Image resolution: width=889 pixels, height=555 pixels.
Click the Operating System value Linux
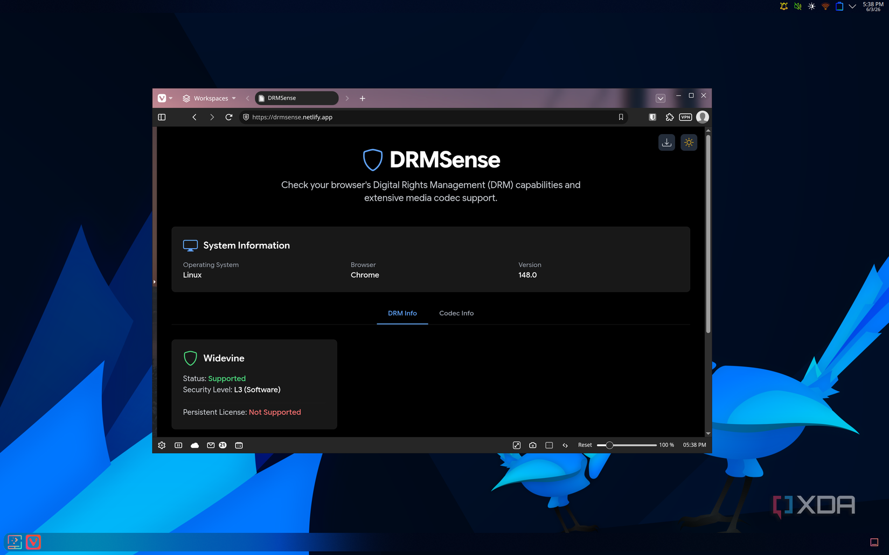[x=192, y=275]
